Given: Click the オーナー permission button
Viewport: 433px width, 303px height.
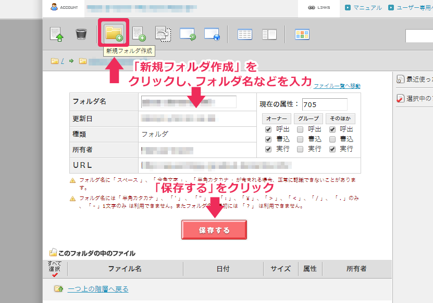Looking at the screenshot, I should click(x=275, y=118).
